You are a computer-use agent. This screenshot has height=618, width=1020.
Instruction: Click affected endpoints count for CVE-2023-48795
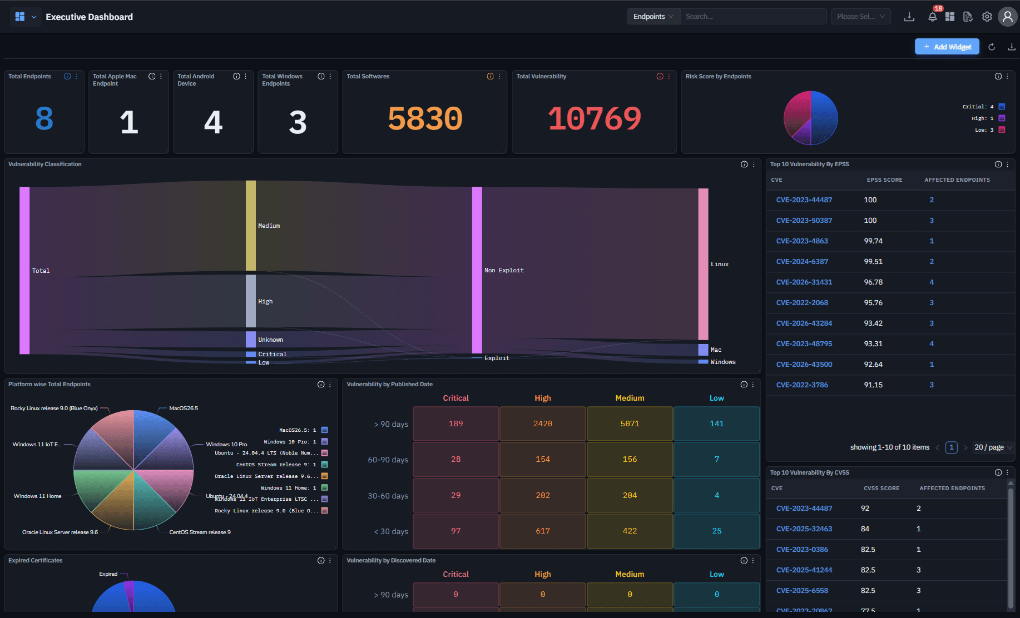coord(932,344)
